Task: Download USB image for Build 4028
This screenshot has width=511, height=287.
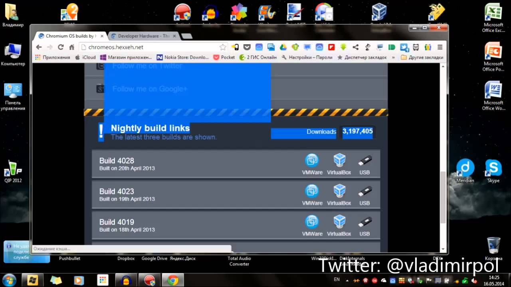Action: click(364, 164)
